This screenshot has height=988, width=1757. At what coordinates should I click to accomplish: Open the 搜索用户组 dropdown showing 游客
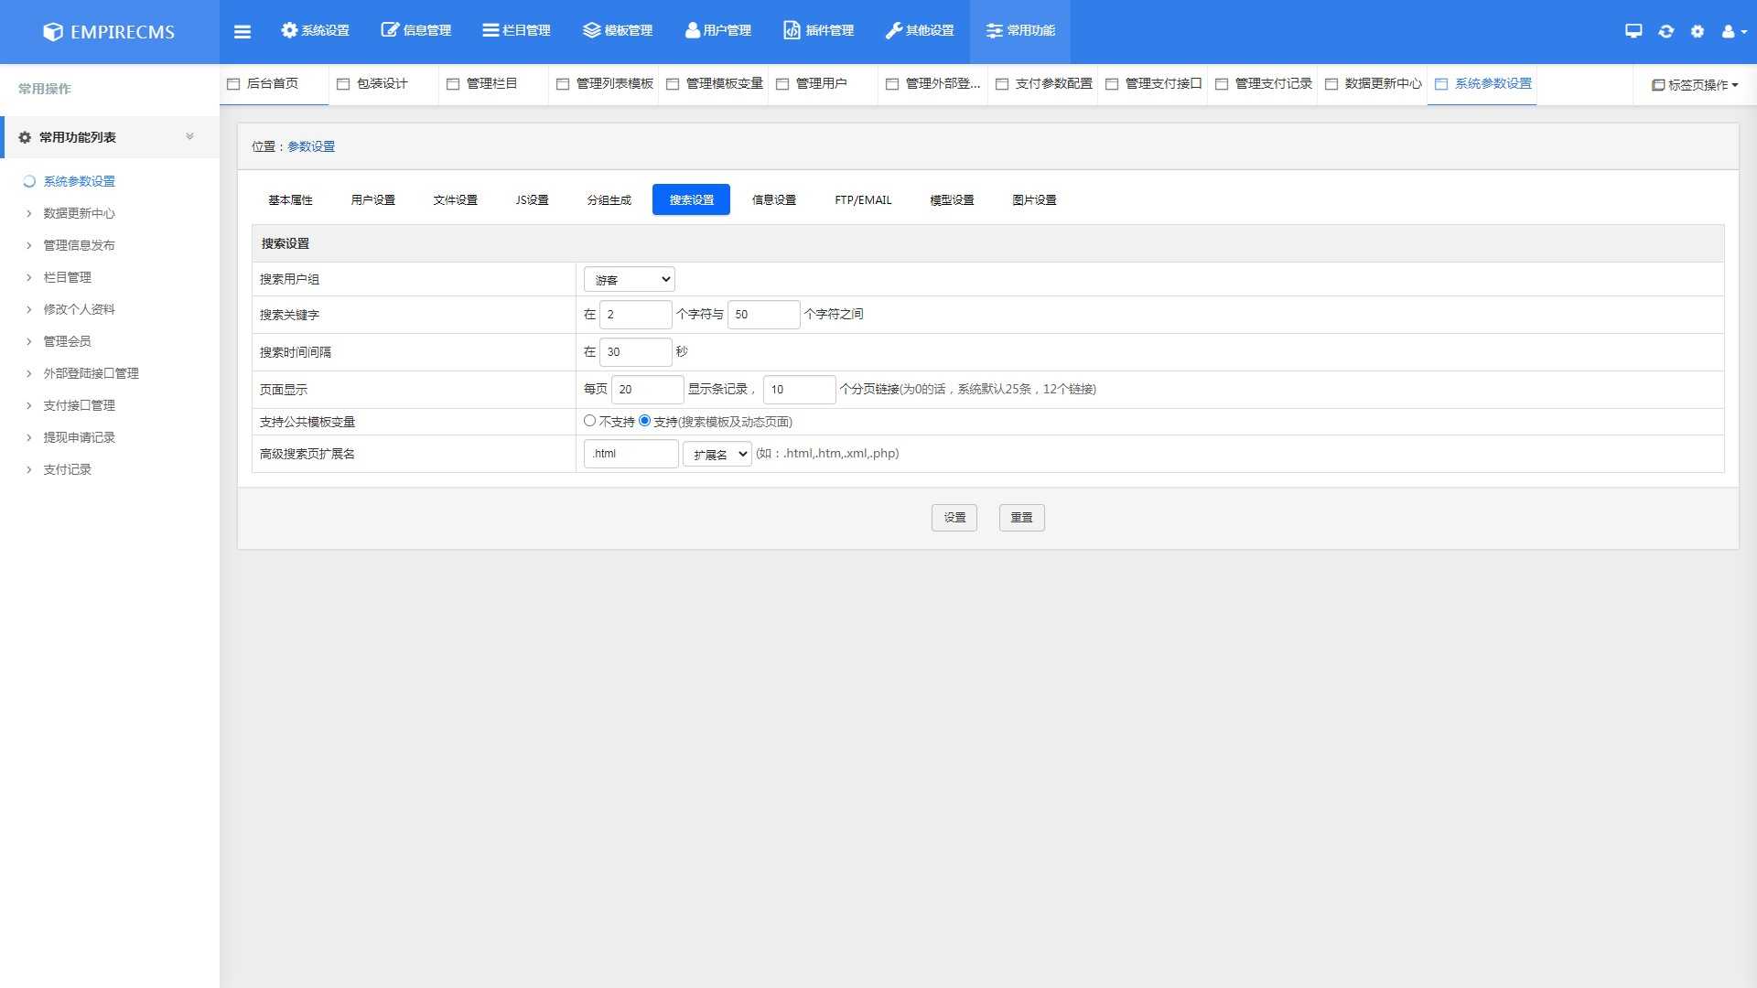[x=630, y=279]
